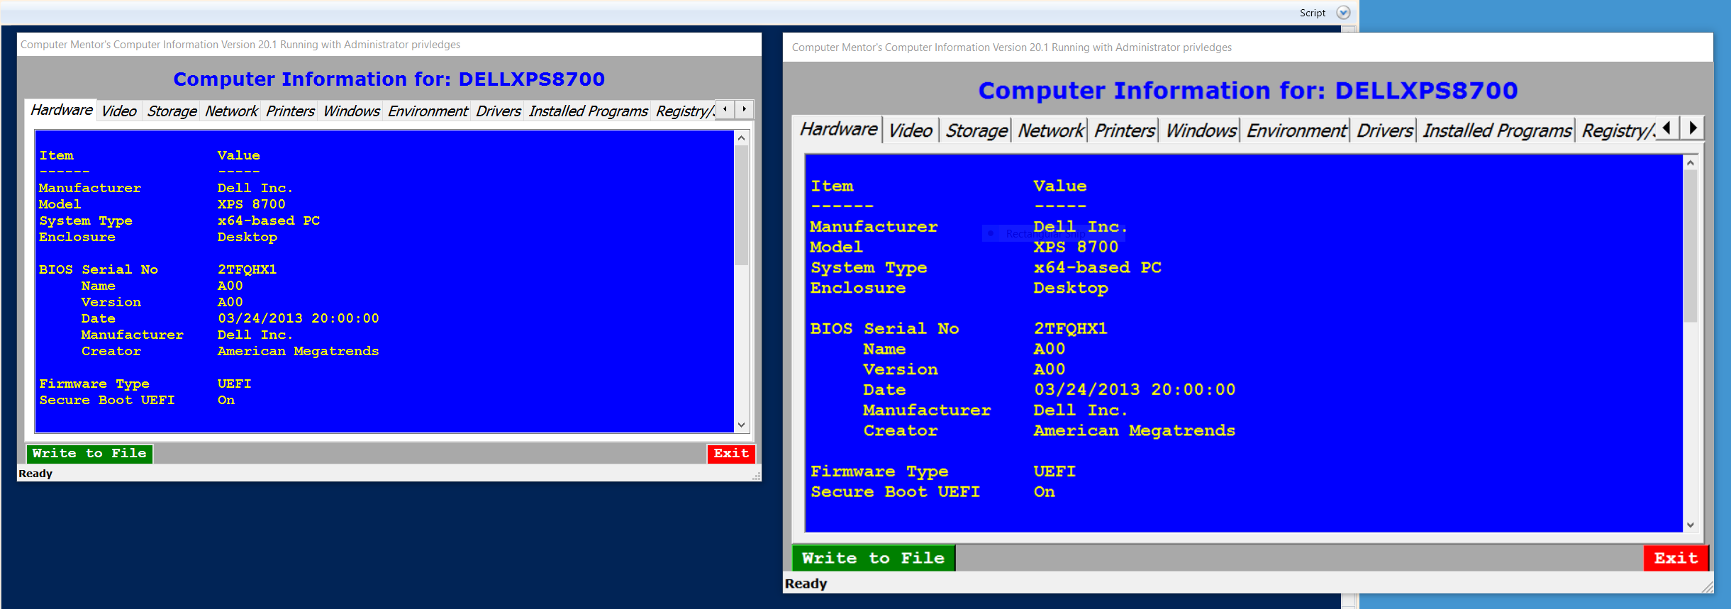Select Network tab in smaller window
The height and width of the screenshot is (609, 1731).
231,111
